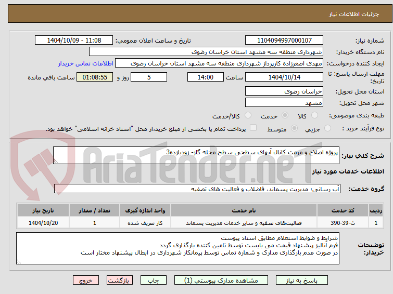Select the کالا radio button
The height and width of the screenshot is (294, 393).
[x=314, y=115]
